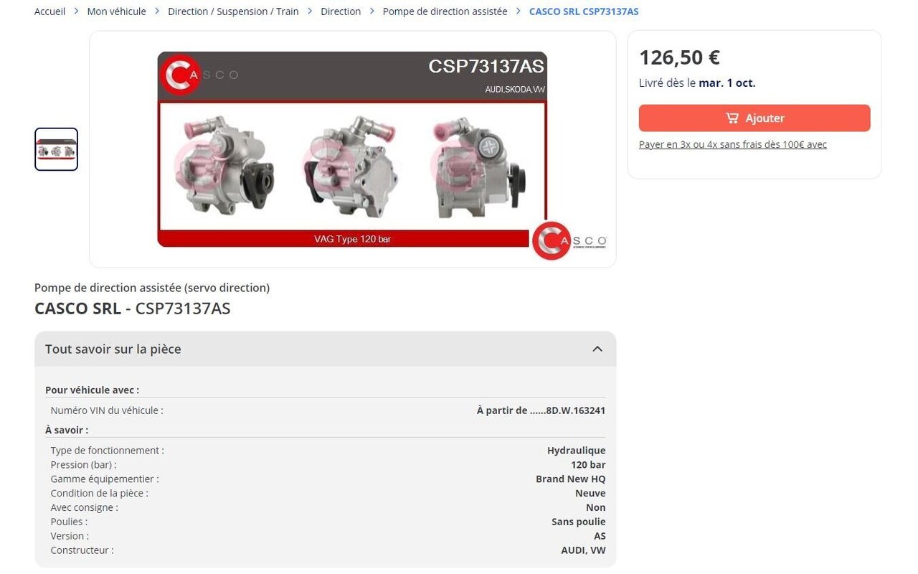The height and width of the screenshot is (574, 918).
Task: Select the product image thumbnail
Action: coord(56,149)
